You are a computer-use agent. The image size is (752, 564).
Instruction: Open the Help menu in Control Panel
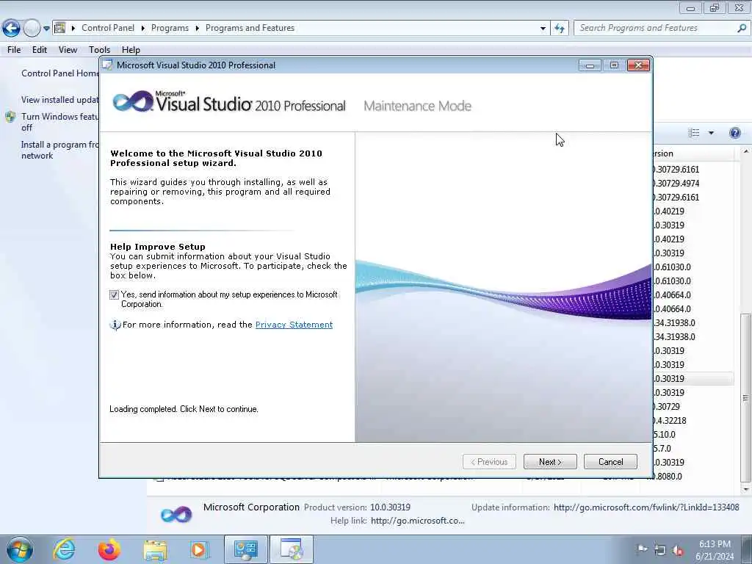pyautogui.click(x=131, y=50)
